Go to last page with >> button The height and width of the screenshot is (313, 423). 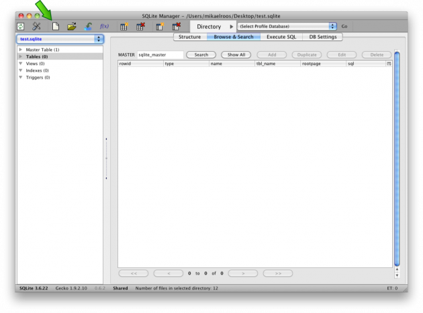pyautogui.click(x=278, y=273)
